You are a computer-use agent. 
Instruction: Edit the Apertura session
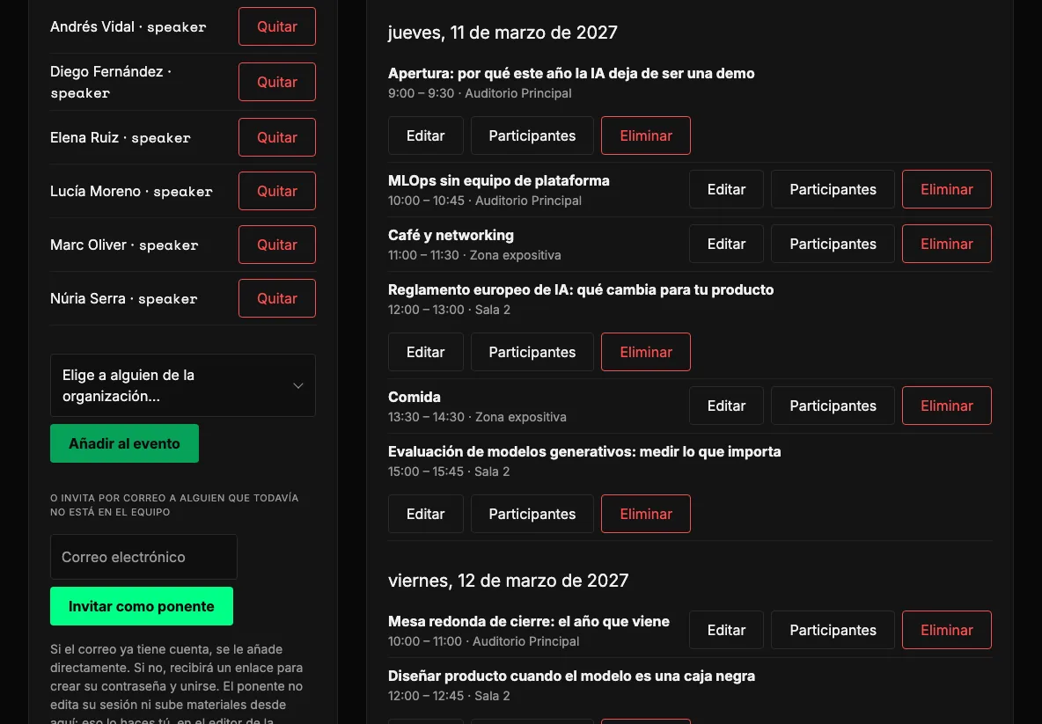[425, 135]
